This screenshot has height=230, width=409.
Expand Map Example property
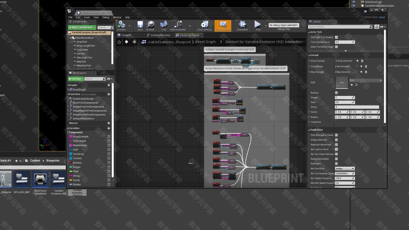(x=309, y=72)
